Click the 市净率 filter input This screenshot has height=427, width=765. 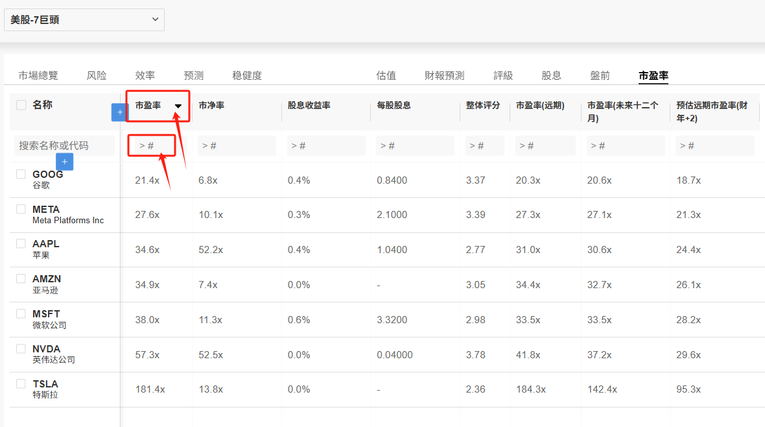(x=237, y=145)
